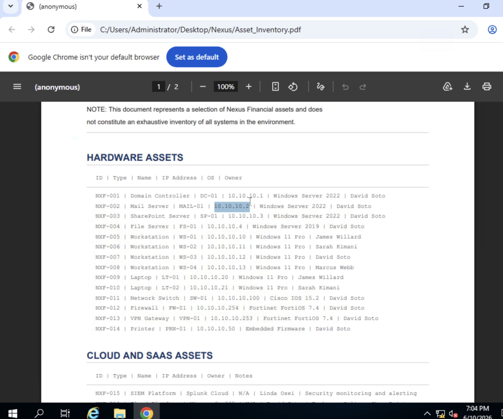Zoom in with the plus icon
This screenshot has width=503, height=419.
click(x=248, y=87)
